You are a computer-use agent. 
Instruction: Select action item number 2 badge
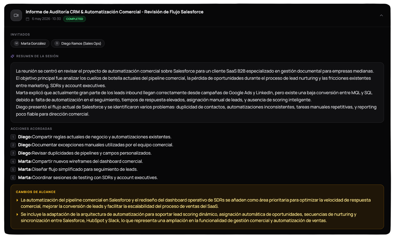(13, 145)
